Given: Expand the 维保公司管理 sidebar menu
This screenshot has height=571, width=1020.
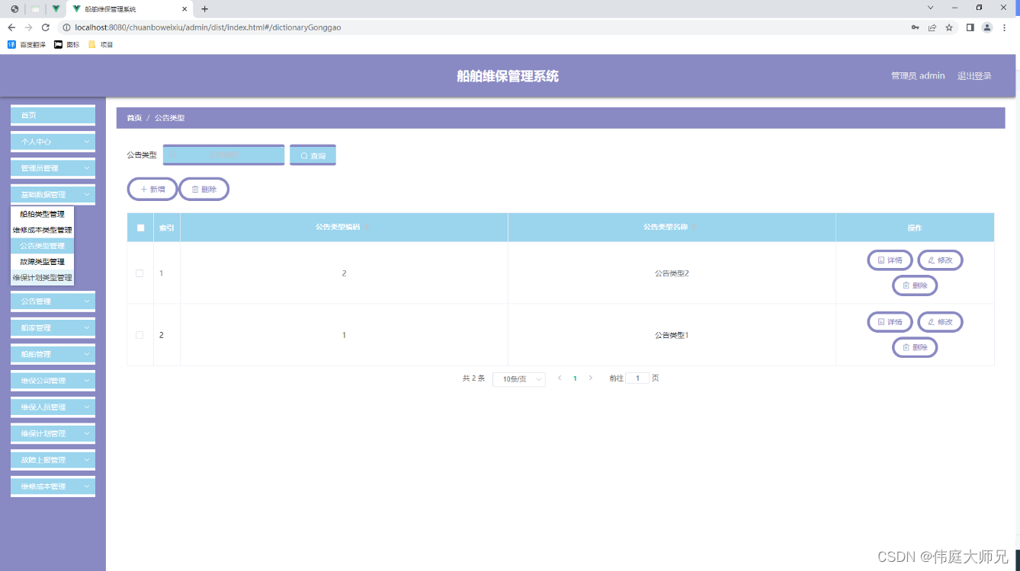Looking at the screenshot, I should [x=53, y=381].
